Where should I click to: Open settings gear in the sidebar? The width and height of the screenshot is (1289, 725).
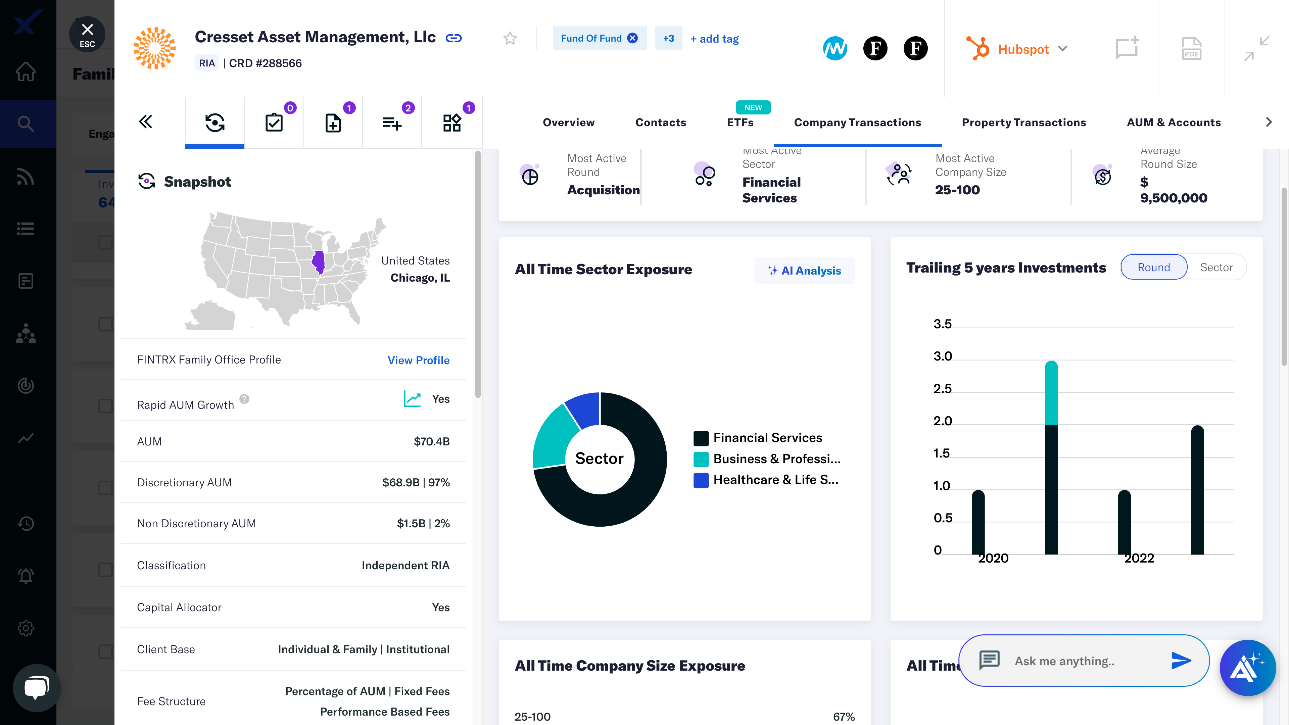(x=26, y=628)
